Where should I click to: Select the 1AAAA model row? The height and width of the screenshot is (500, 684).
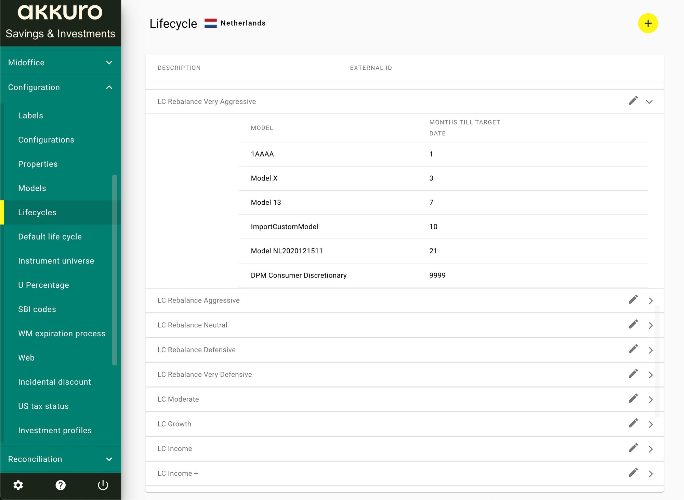pyautogui.click(x=443, y=154)
